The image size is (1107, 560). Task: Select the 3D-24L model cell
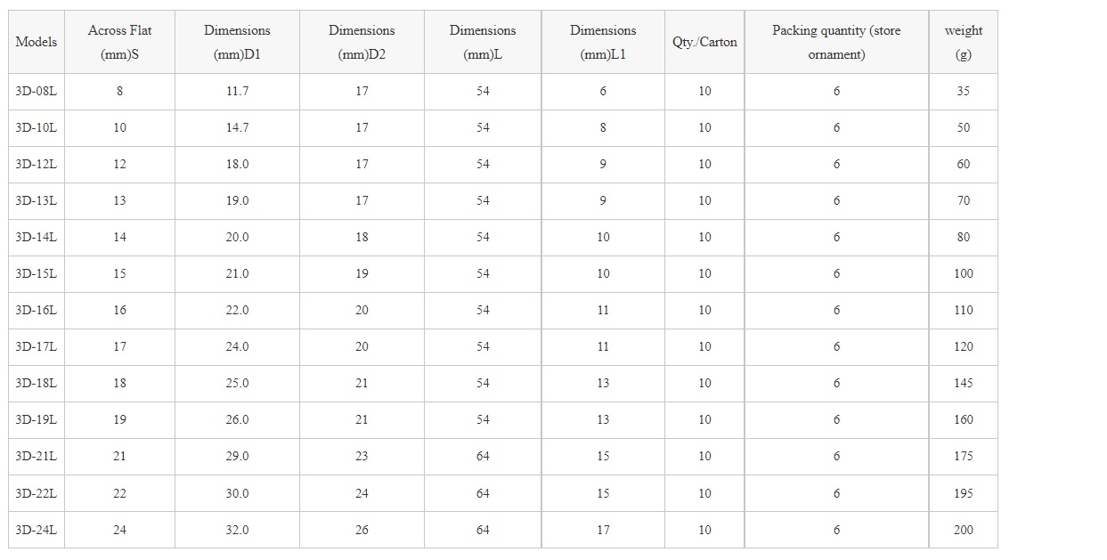(37, 530)
